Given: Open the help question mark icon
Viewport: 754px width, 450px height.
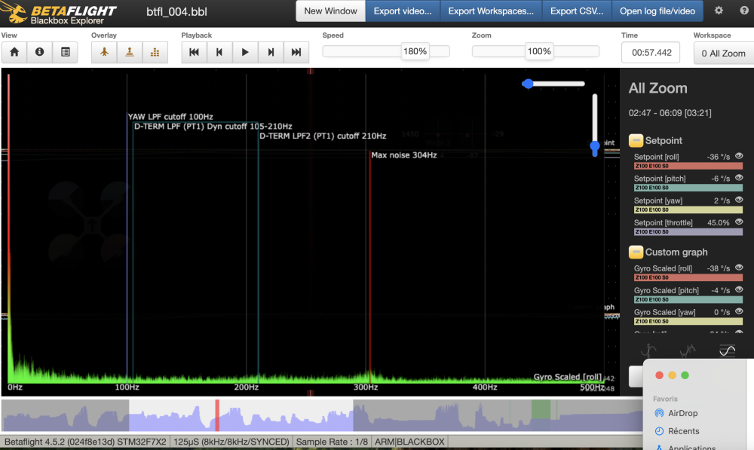Looking at the screenshot, I should (x=744, y=11).
